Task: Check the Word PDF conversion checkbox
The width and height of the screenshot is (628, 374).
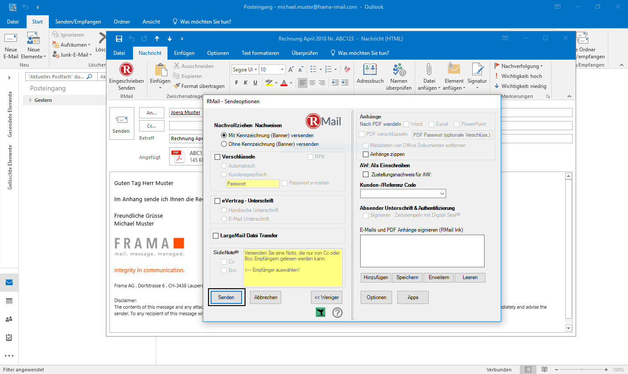Action: coord(406,125)
